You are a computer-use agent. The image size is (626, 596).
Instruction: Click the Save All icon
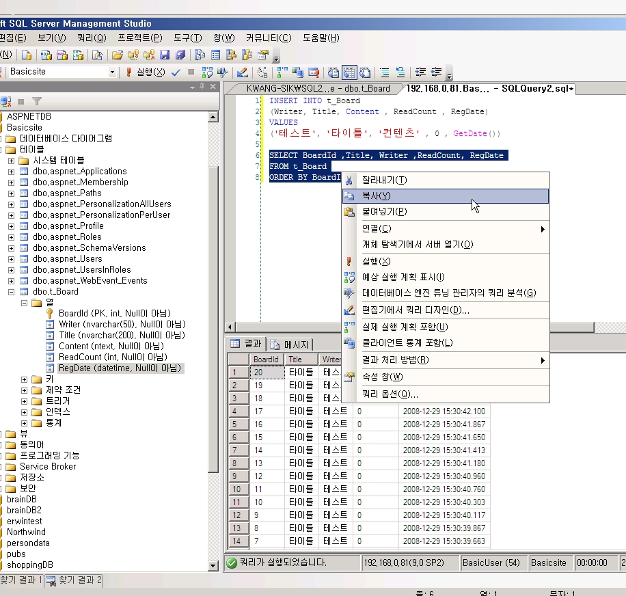point(180,55)
